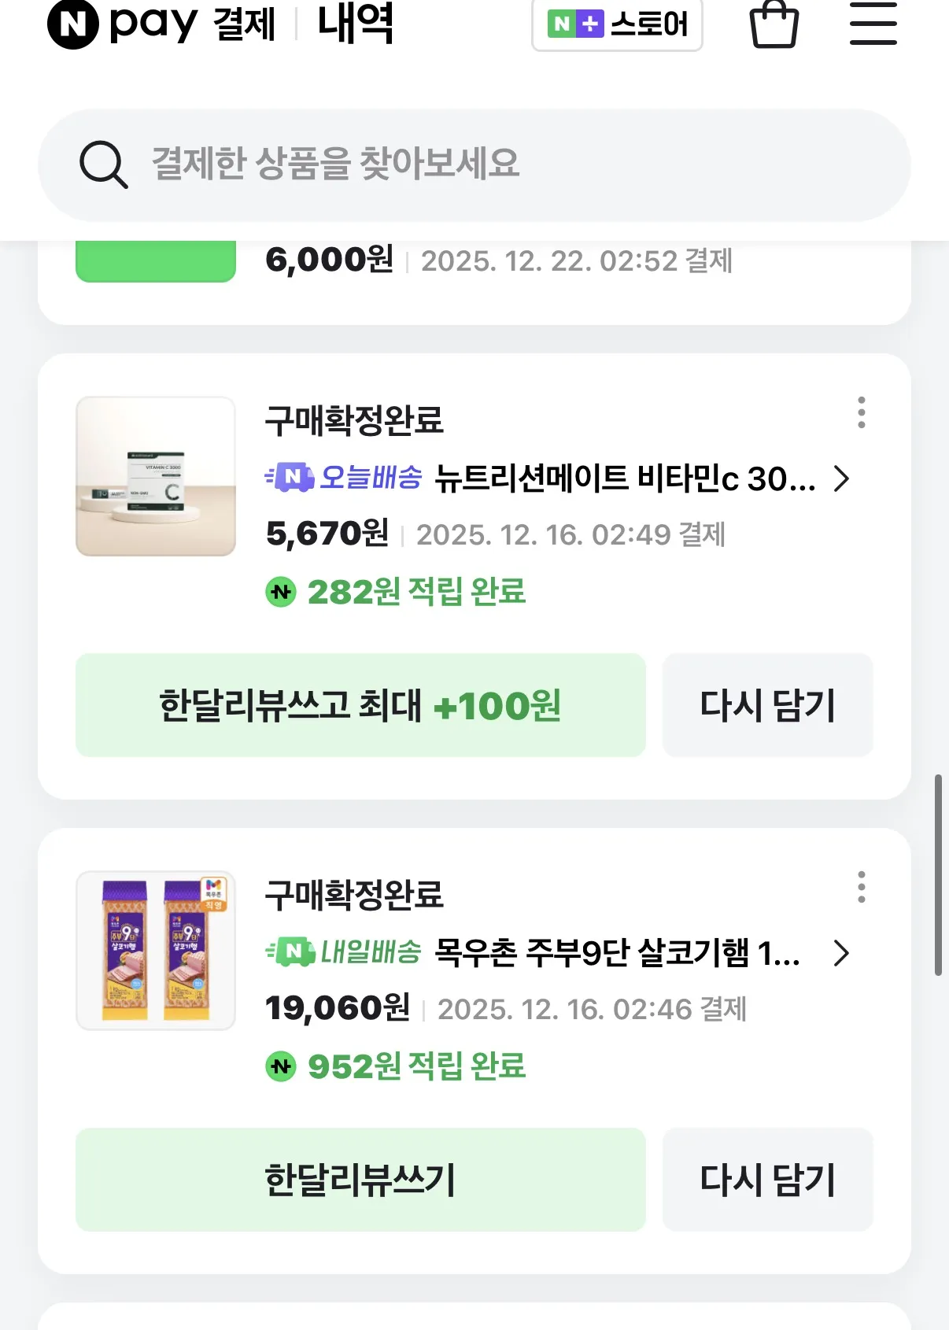
Task: Open the N+ 스토어 button
Action: coord(617,24)
